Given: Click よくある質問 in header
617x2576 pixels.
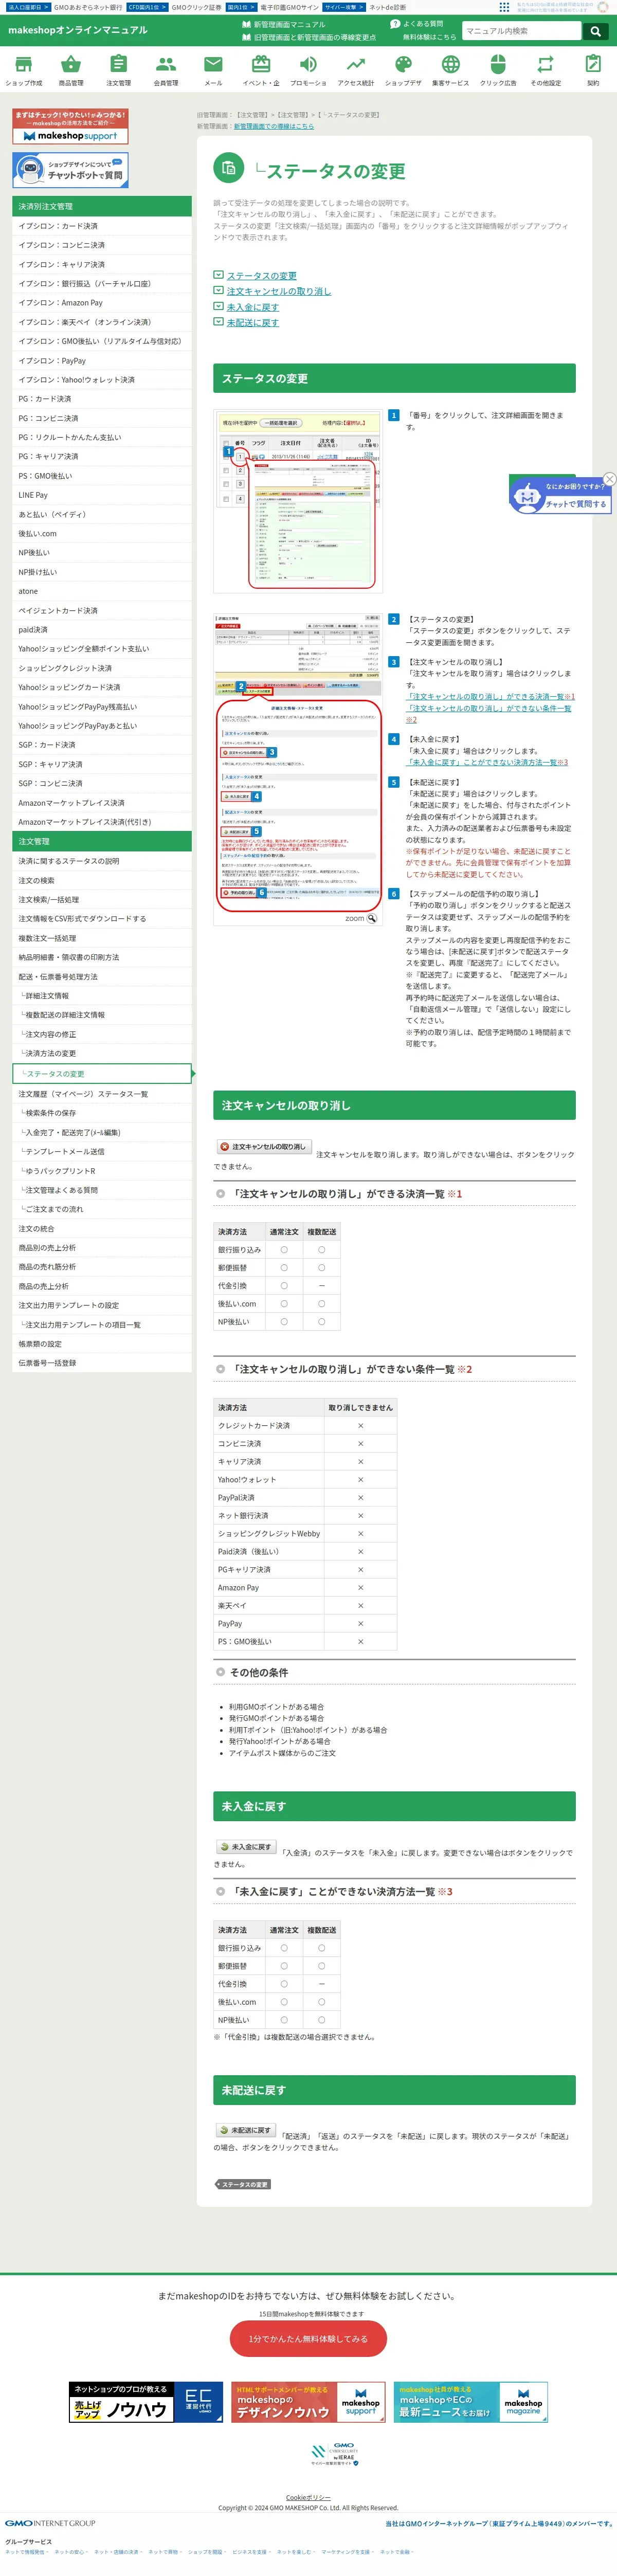Looking at the screenshot, I should coord(417,24).
